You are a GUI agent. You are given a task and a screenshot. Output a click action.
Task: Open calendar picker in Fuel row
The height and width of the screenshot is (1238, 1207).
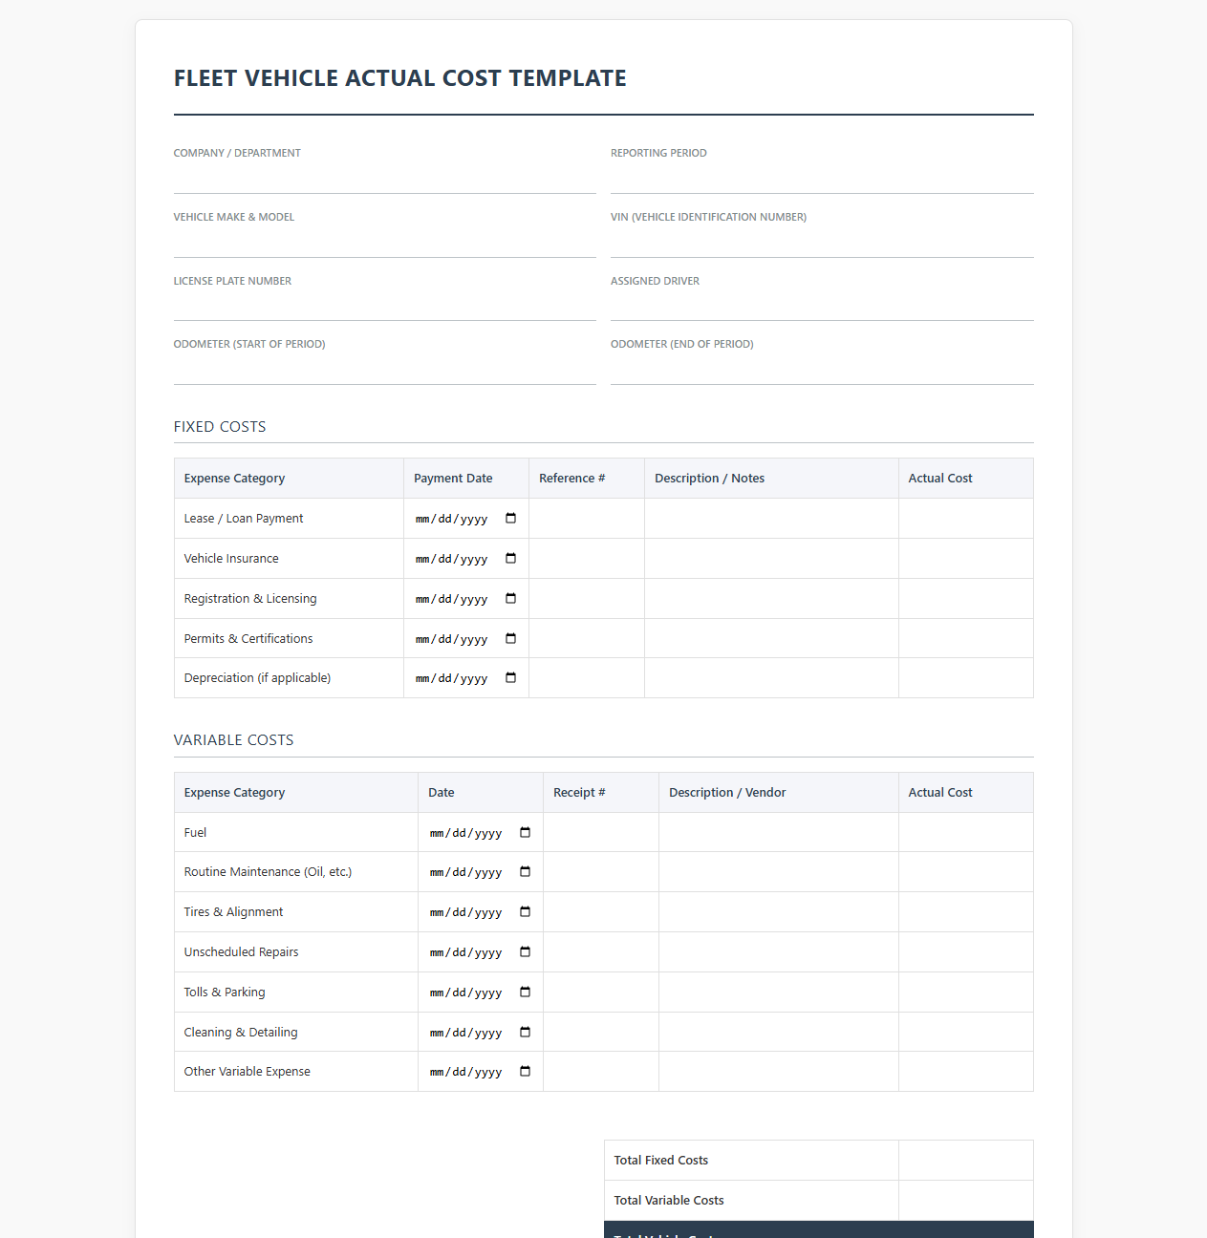point(525,833)
